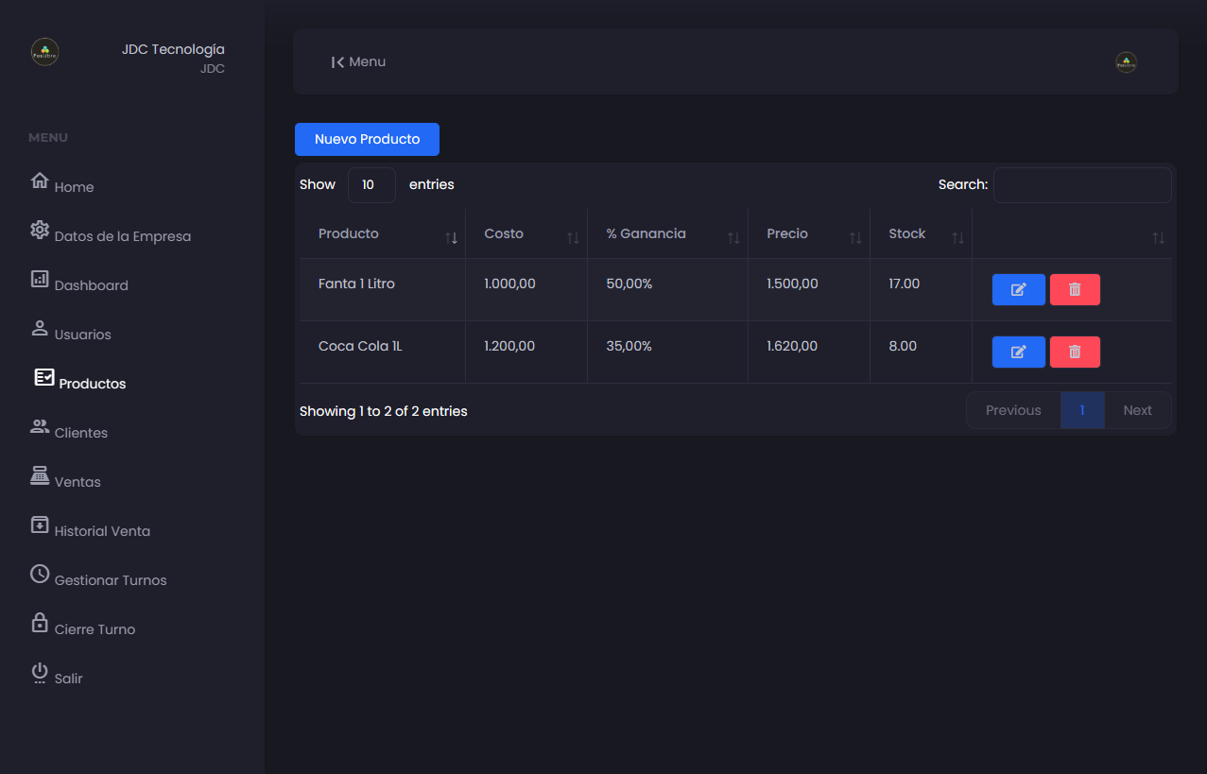The height and width of the screenshot is (774, 1207).
Task: Delete the Coca Cola 1L product
Action: [1075, 353]
